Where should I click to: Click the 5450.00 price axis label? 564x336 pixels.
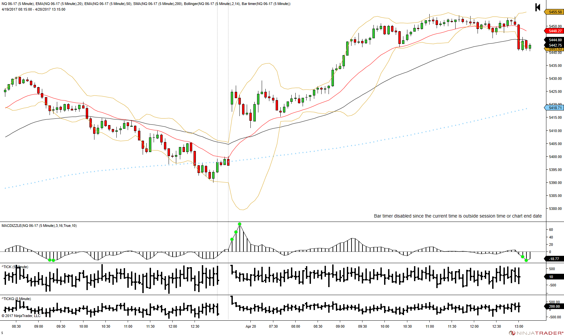click(x=555, y=26)
